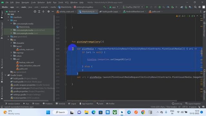The image size is (206, 116).
Task: Open Device Manager toolbar icon
Action: point(186,7)
